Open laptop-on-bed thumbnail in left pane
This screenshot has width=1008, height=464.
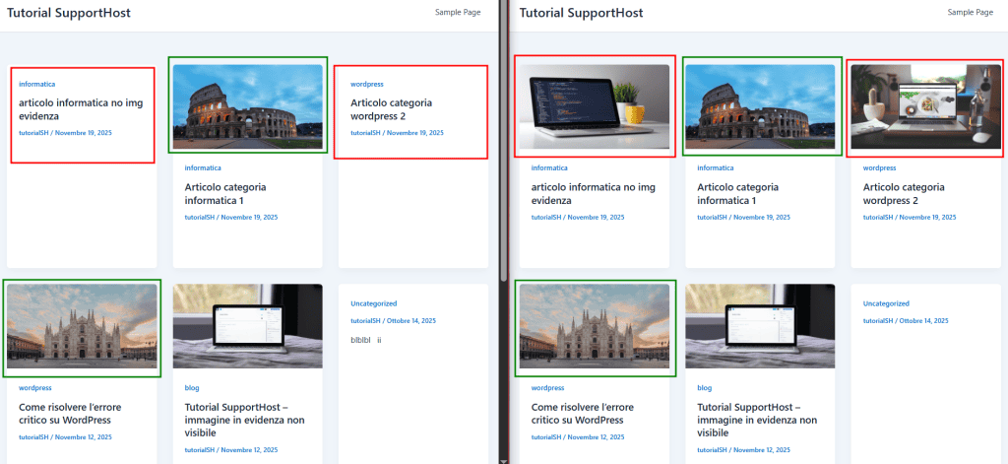click(x=247, y=326)
